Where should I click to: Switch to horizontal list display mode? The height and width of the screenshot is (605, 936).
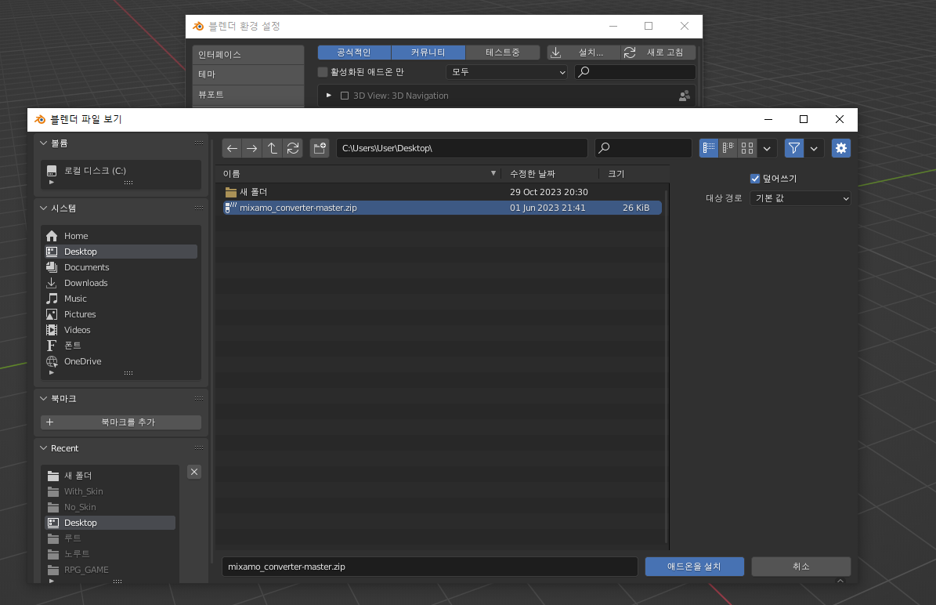pyautogui.click(x=728, y=148)
